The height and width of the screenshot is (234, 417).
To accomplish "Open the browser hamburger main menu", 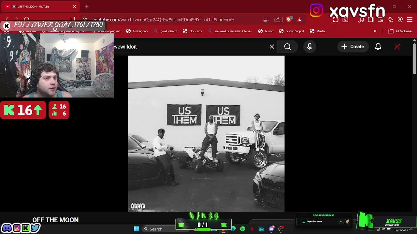I will (x=410, y=20).
